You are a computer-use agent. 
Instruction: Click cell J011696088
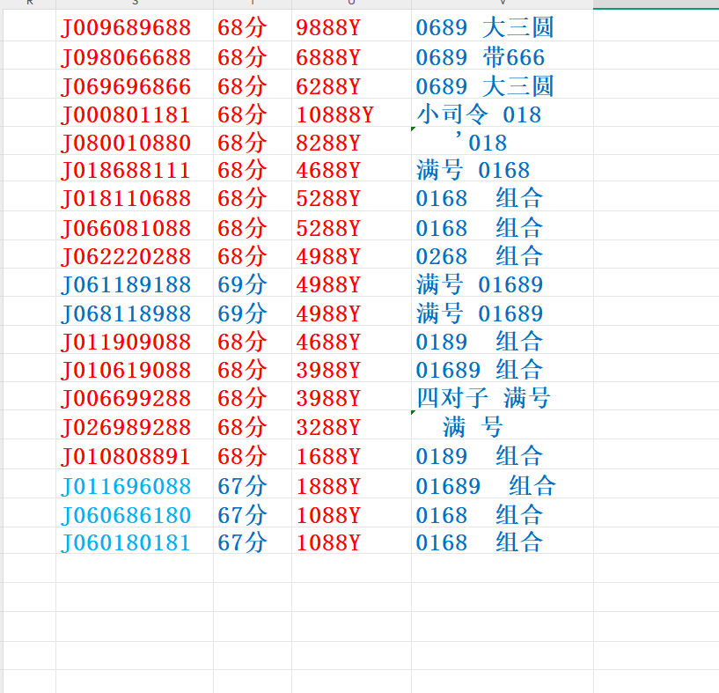tap(135, 483)
